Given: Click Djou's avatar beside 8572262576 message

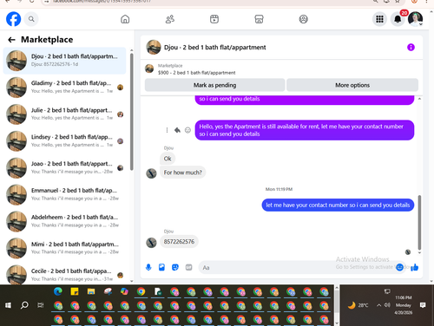Looking at the screenshot, I should (151, 243).
